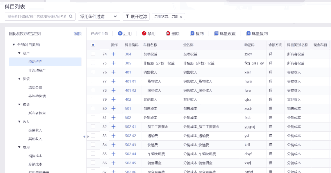Click the 展开过滤 expand filter button
Viewport: 331px width, 173px height.
tap(136, 16)
